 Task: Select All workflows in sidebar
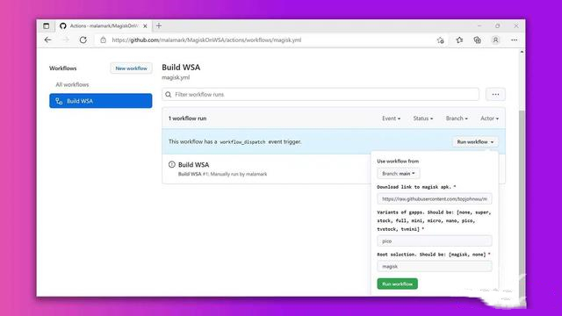coord(72,84)
